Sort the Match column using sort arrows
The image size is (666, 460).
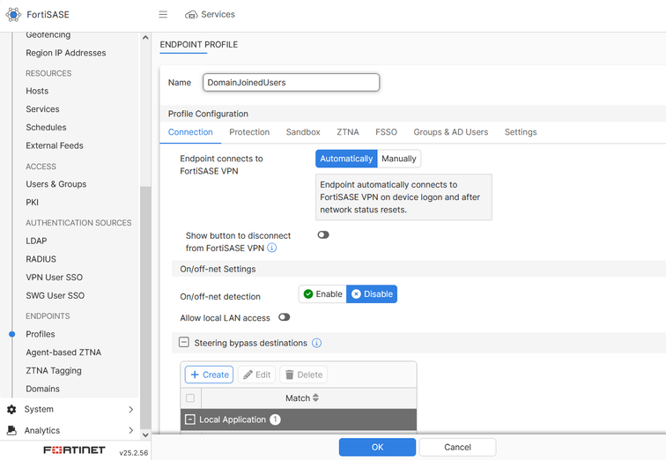click(315, 398)
